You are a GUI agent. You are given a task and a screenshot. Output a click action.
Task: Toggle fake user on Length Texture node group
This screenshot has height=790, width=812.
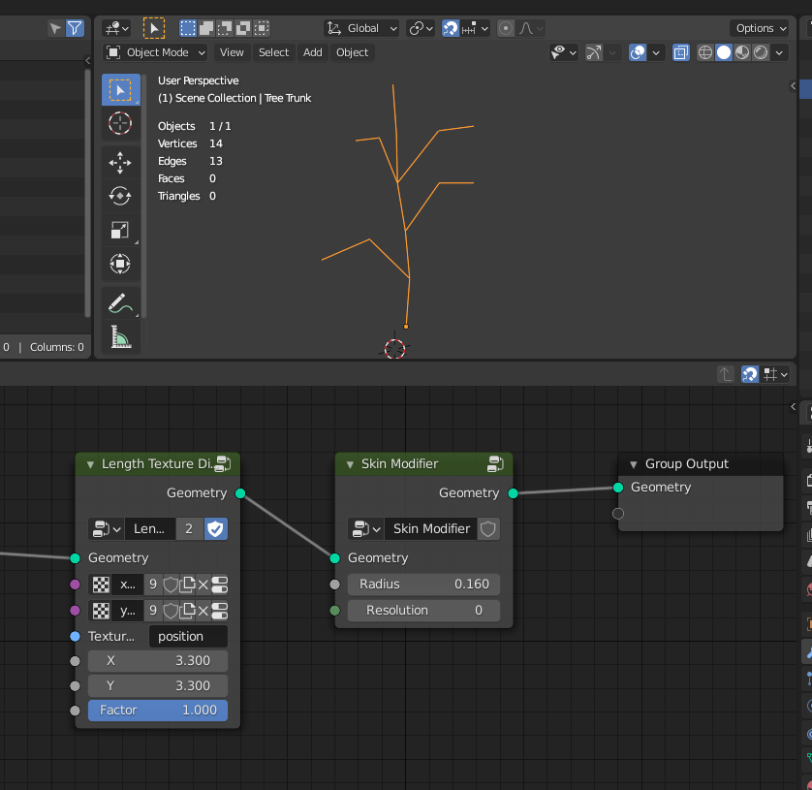point(216,529)
